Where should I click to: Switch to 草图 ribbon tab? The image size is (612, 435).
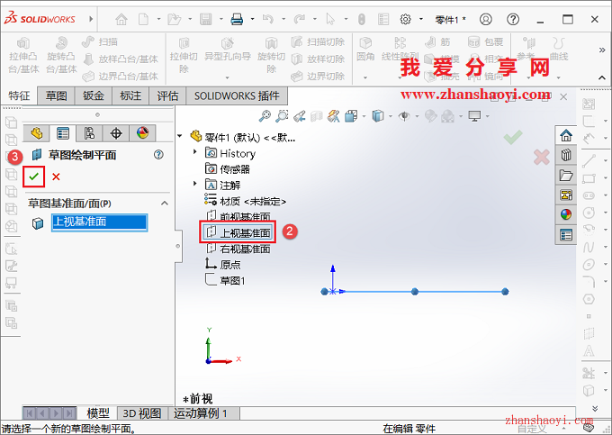pos(56,95)
